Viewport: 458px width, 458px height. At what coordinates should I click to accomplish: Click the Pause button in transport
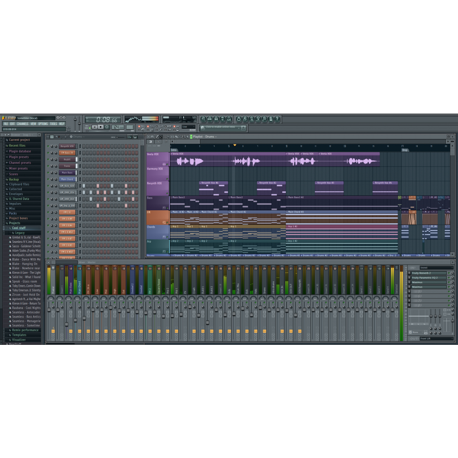click(95, 127)
